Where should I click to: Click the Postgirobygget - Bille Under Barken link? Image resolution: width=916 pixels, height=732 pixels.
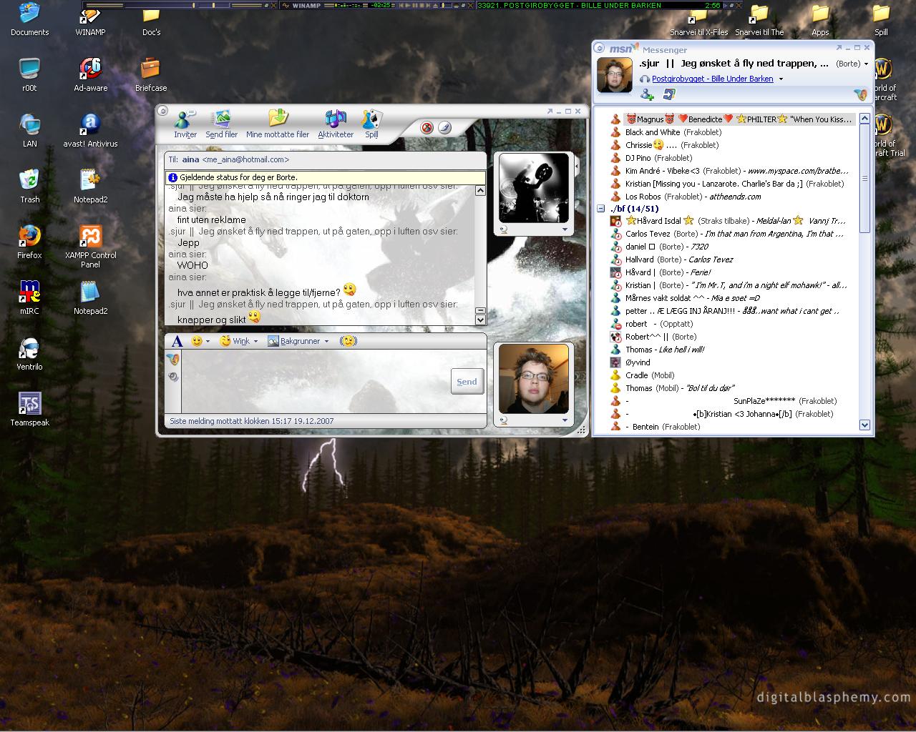point(712,79)
